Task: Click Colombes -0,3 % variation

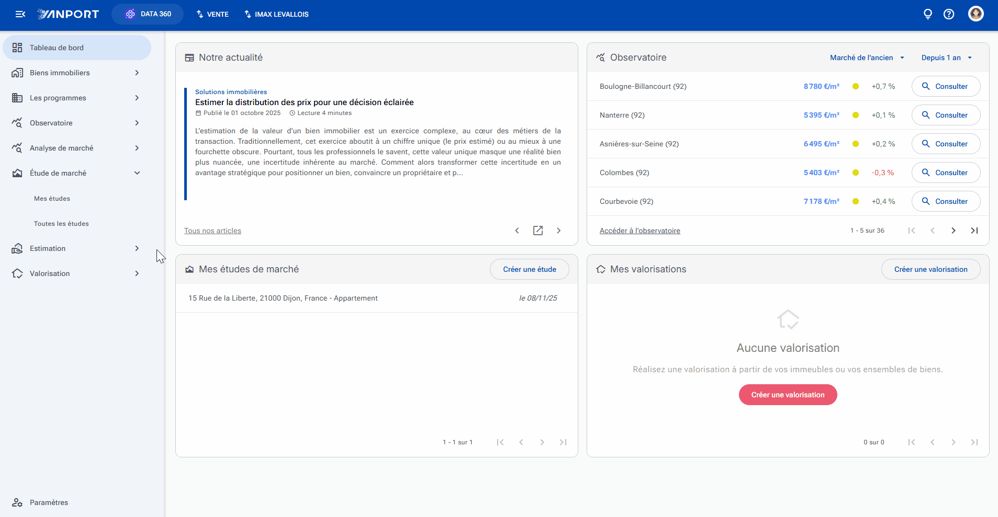Action: click(x=883, y=173)
